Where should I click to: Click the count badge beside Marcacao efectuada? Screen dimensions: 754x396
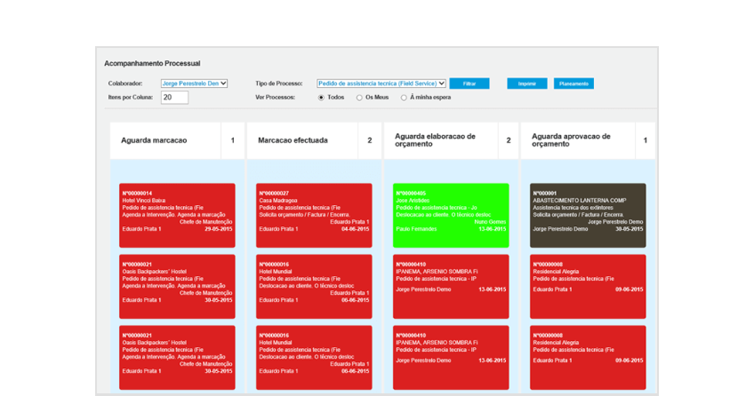click(x=370, y=140)
